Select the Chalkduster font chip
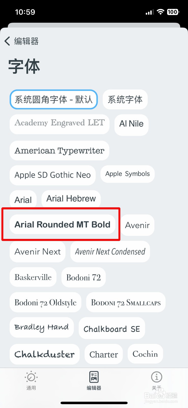This screenshot has width=188, height=408. 45,354
